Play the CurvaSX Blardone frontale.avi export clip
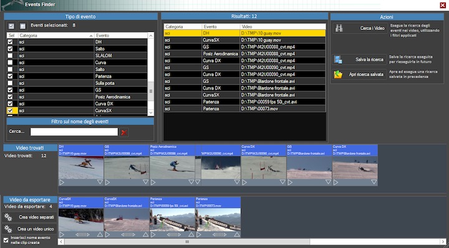Viewport: 449px width, 248px height. coord(107,234)
